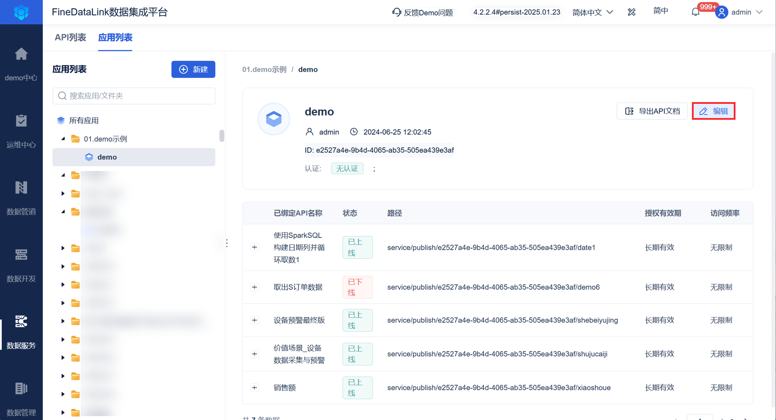Click 无限制 in 销售额 row

[x=721, y=388]
